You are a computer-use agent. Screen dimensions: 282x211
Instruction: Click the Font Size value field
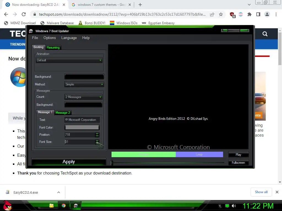(80, 142)
